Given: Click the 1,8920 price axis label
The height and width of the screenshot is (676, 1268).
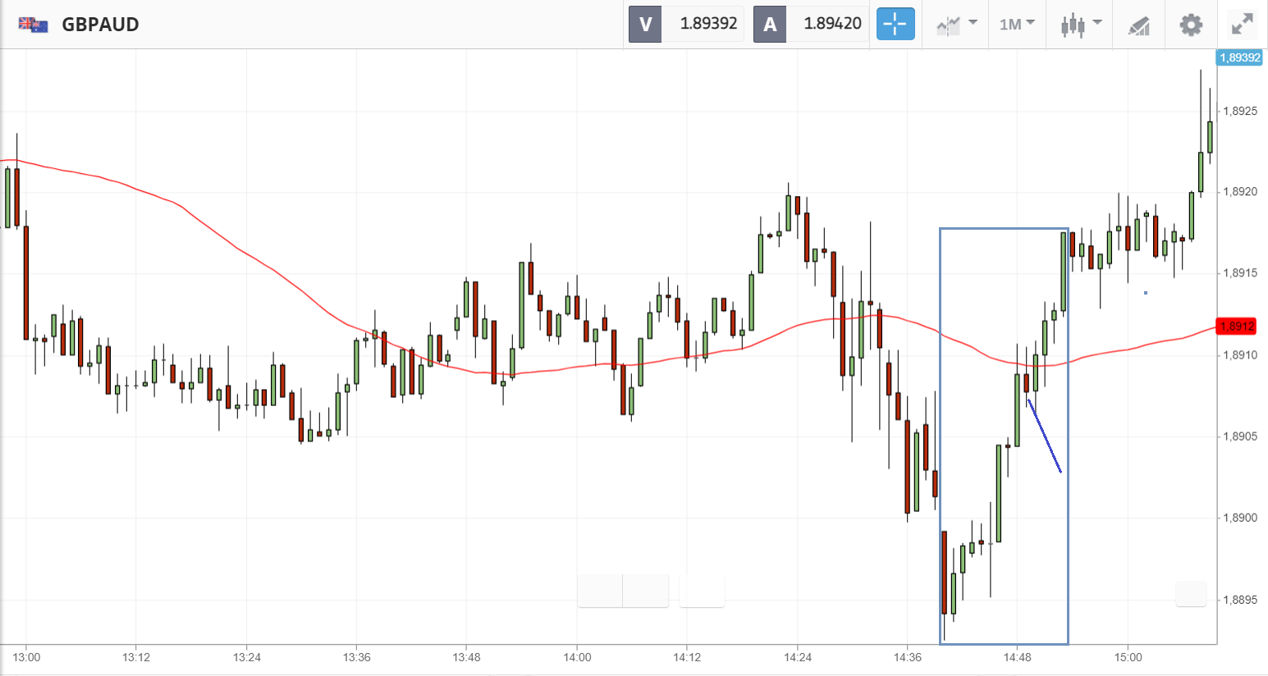Looking at the screenshot, I should click(x=1239, y=192).
